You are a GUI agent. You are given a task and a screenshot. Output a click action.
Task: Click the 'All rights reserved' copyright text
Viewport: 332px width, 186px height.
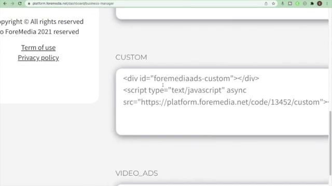pyautogui.click(x=57, y=22)
